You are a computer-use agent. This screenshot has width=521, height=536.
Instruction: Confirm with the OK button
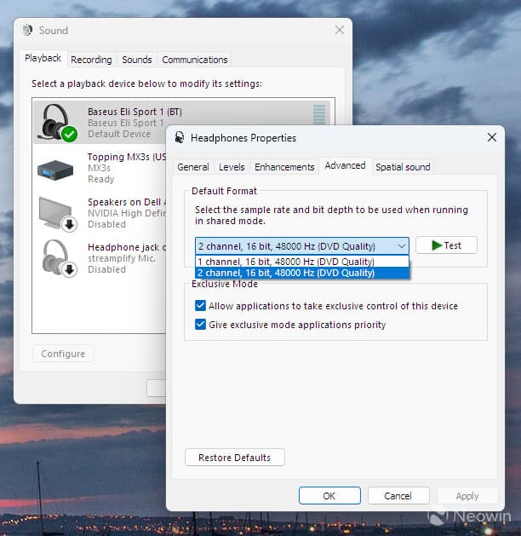[329, 496]
